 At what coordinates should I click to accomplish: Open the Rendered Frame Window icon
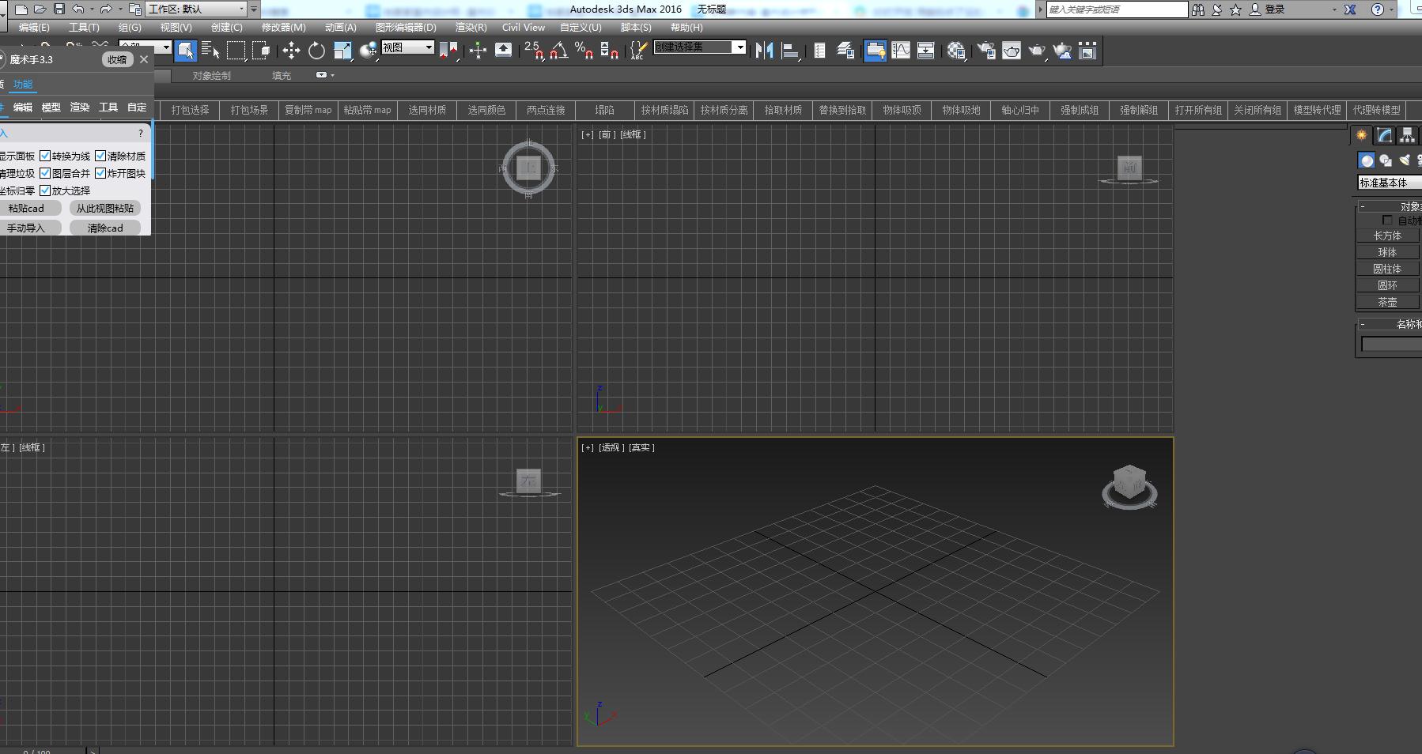tap(1012, 51)
